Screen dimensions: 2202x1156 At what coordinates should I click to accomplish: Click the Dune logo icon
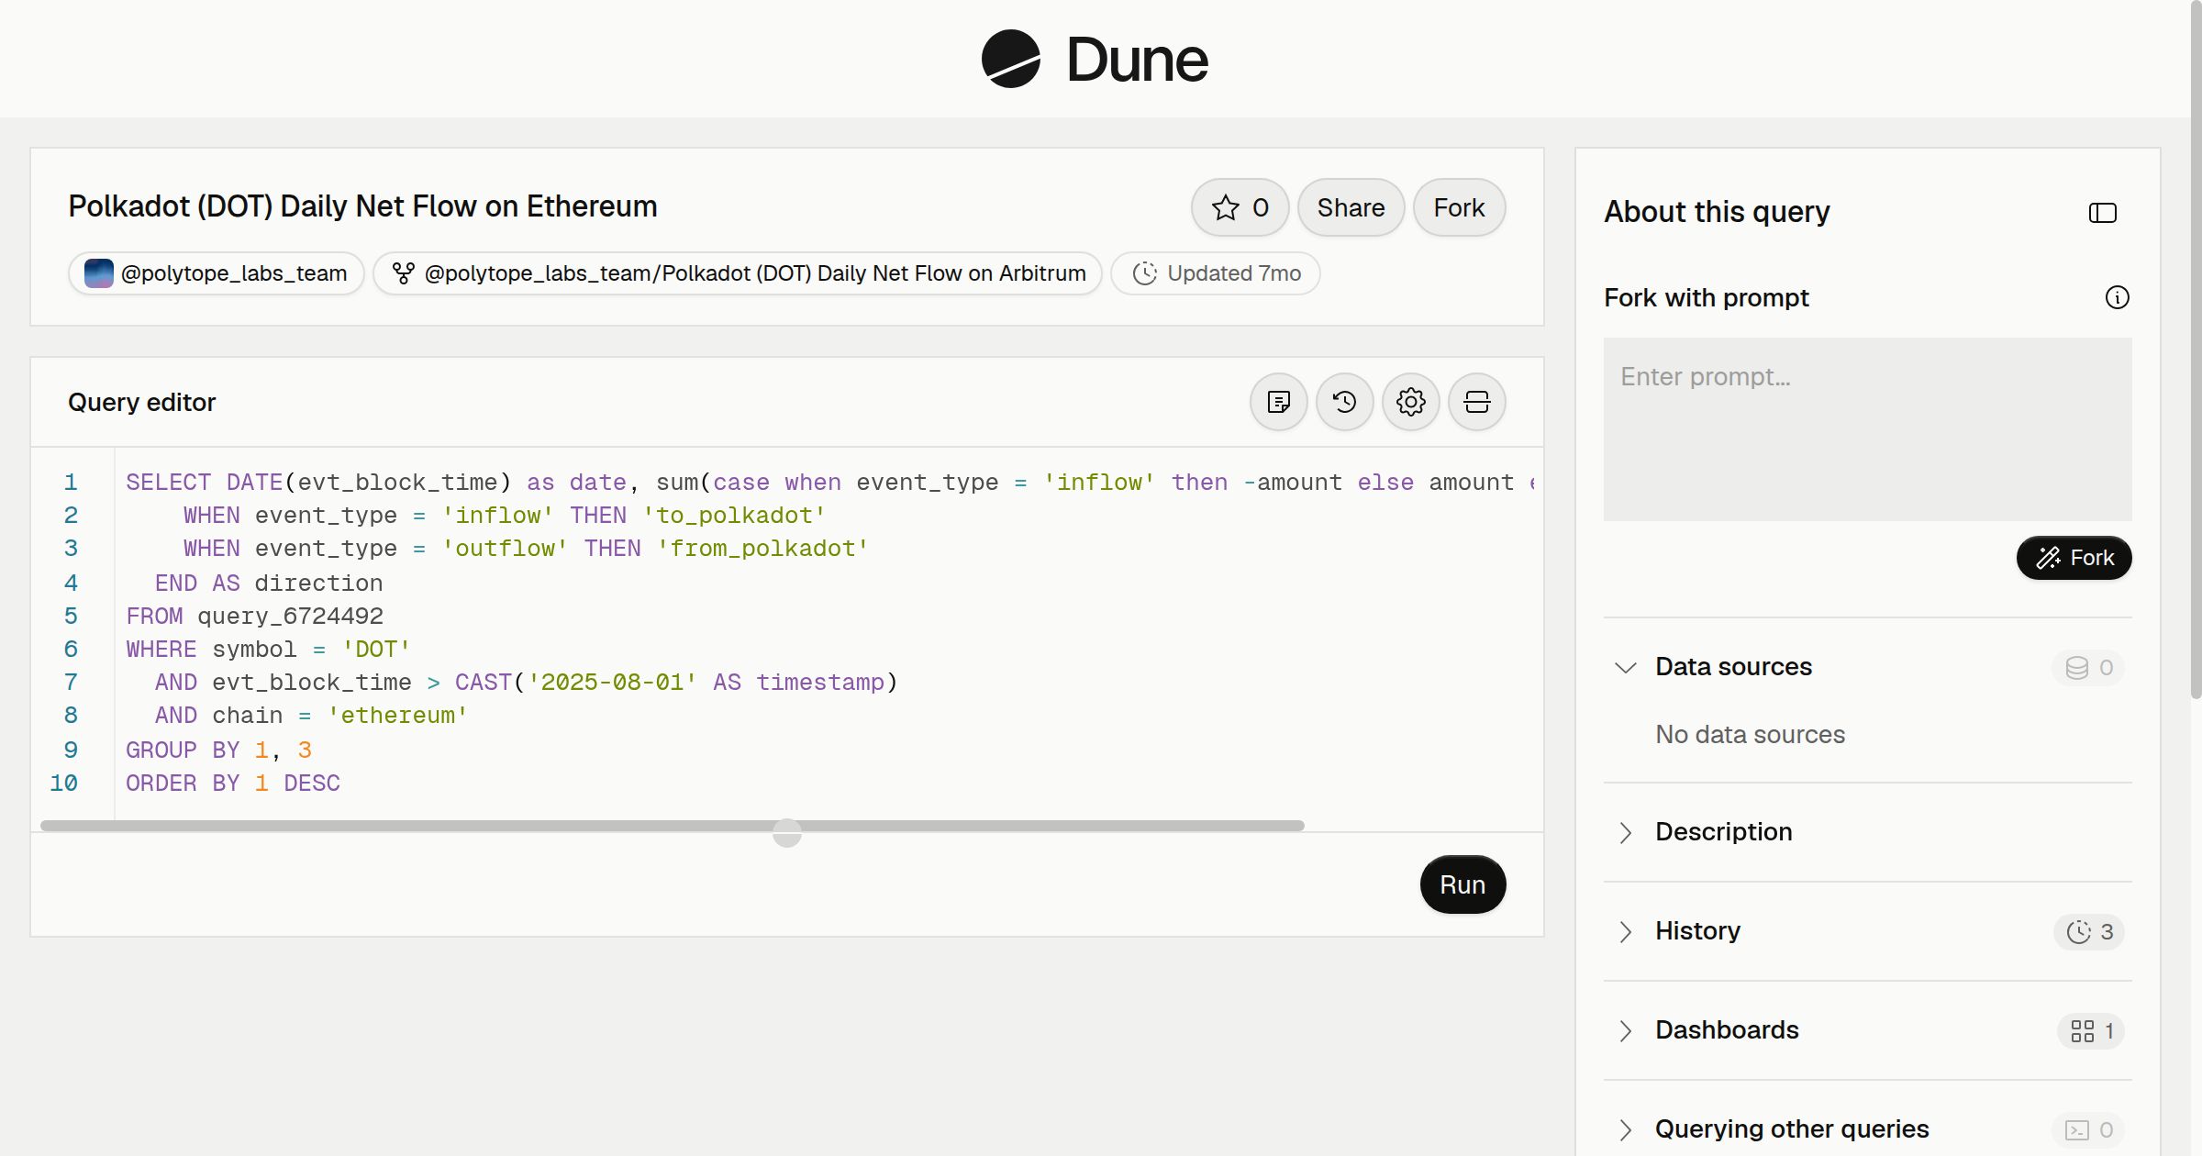[1010, 59]
